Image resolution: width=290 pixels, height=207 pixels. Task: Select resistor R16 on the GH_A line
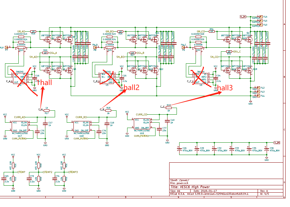click(33, 31)
